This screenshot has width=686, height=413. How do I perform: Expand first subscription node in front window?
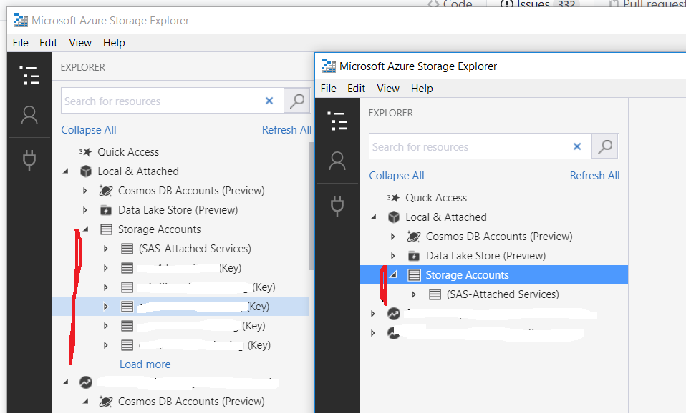pyautogui.click(x=373, y=314)
